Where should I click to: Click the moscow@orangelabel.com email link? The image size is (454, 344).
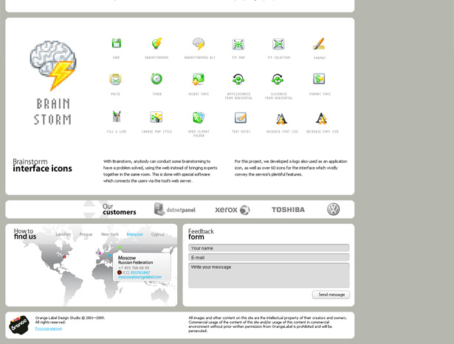[x=140, y=277]
